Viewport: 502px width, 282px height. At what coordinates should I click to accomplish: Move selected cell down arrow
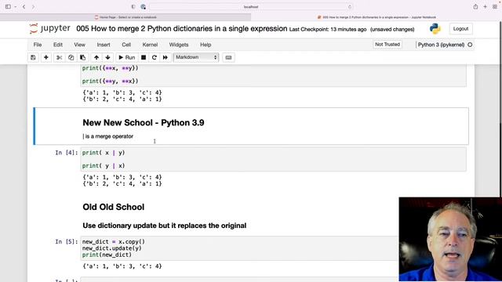(108, 57)
